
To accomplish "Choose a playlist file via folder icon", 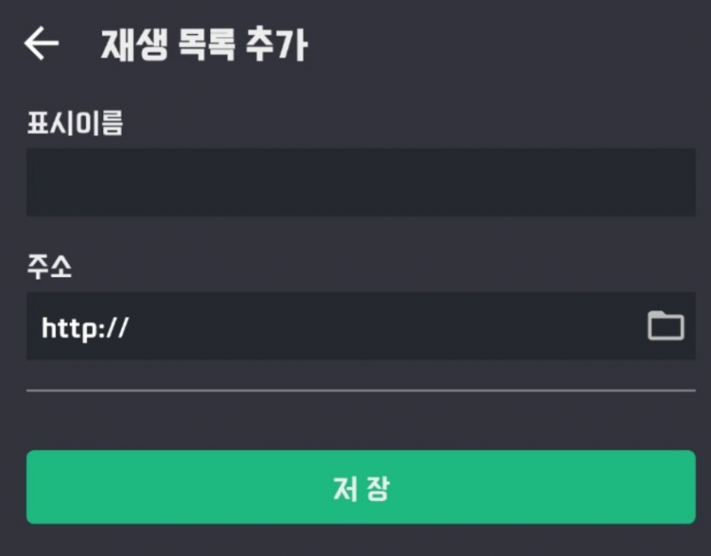I will [x=666, y=326].
